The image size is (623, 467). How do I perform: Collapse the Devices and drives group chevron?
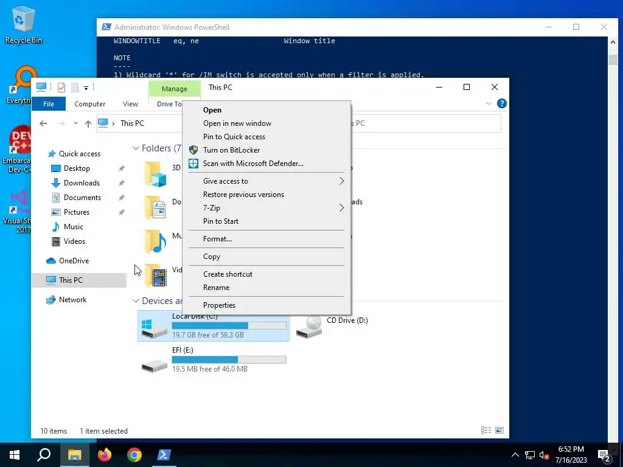click(136, 300)
